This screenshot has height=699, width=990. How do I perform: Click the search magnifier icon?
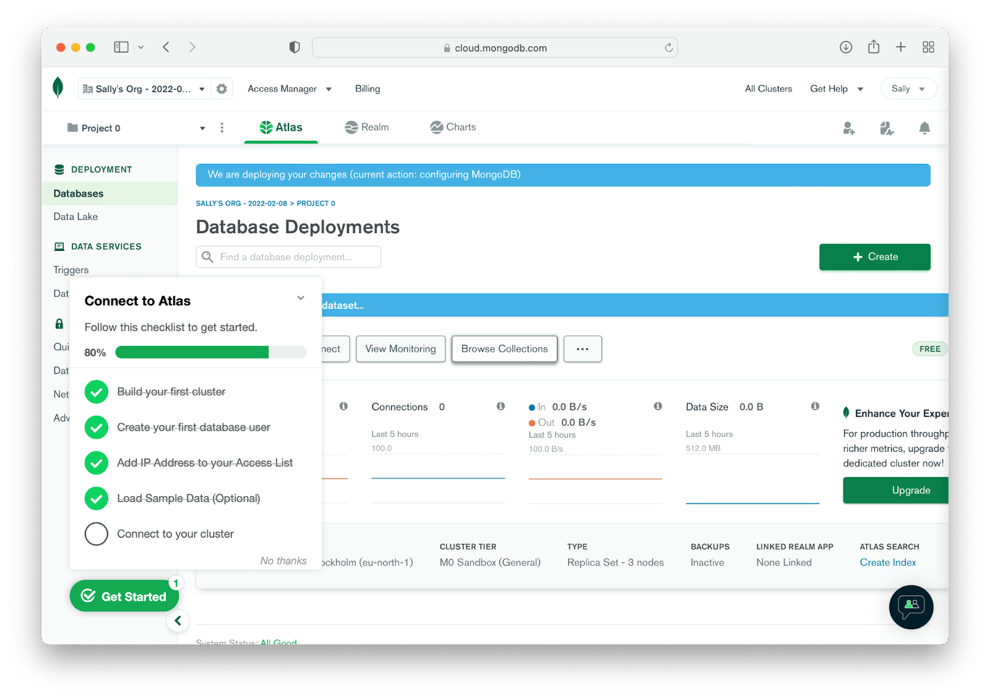pyautogui.click(x=208, y=256)
